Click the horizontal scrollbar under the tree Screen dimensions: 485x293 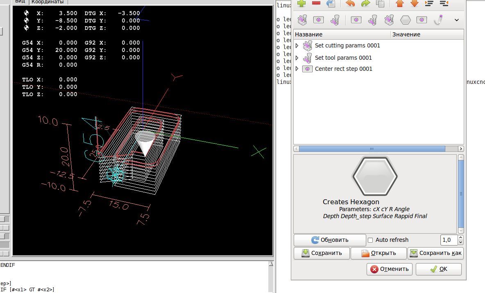pos(372,149)
